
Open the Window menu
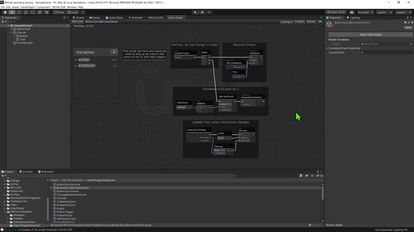pyautogui.click(x=72, y=7)
